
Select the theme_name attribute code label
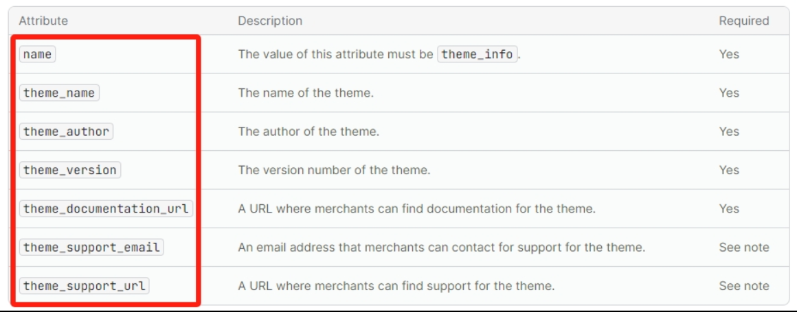(60, 93)
